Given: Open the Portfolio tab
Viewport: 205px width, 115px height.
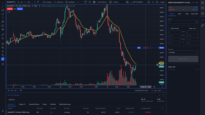Looking at the screenshot, I should 53,104.
